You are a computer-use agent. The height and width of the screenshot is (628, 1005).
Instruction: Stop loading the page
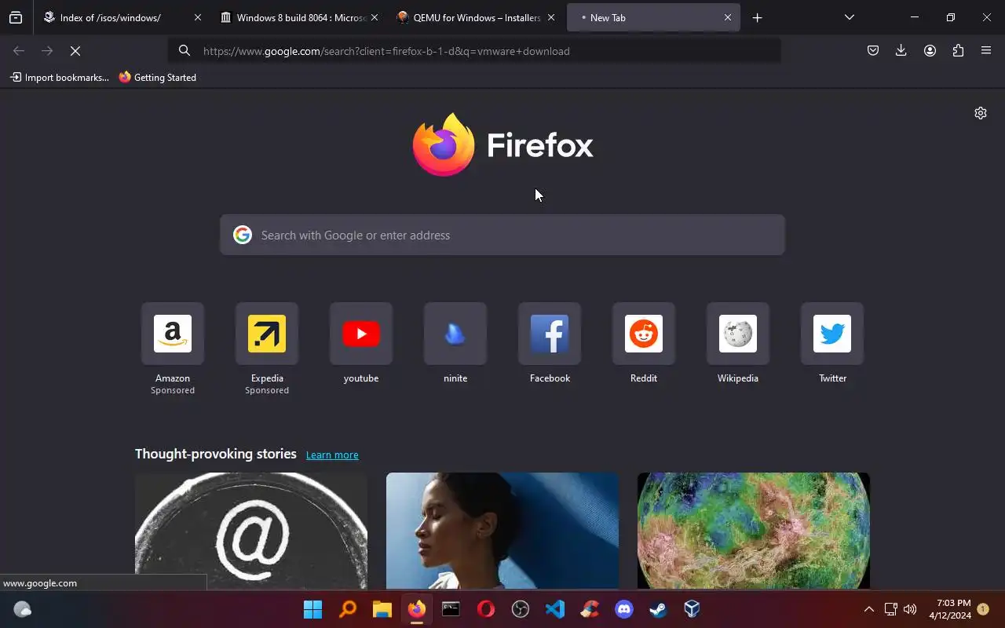click(x=75, y=51)
